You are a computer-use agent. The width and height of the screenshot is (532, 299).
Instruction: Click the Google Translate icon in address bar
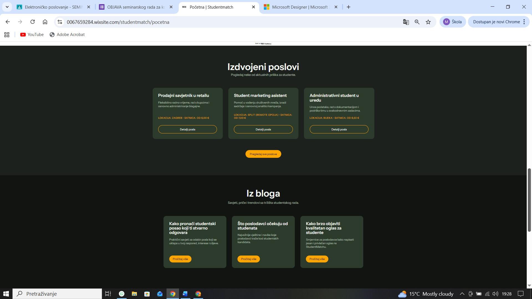coord(406,22)
